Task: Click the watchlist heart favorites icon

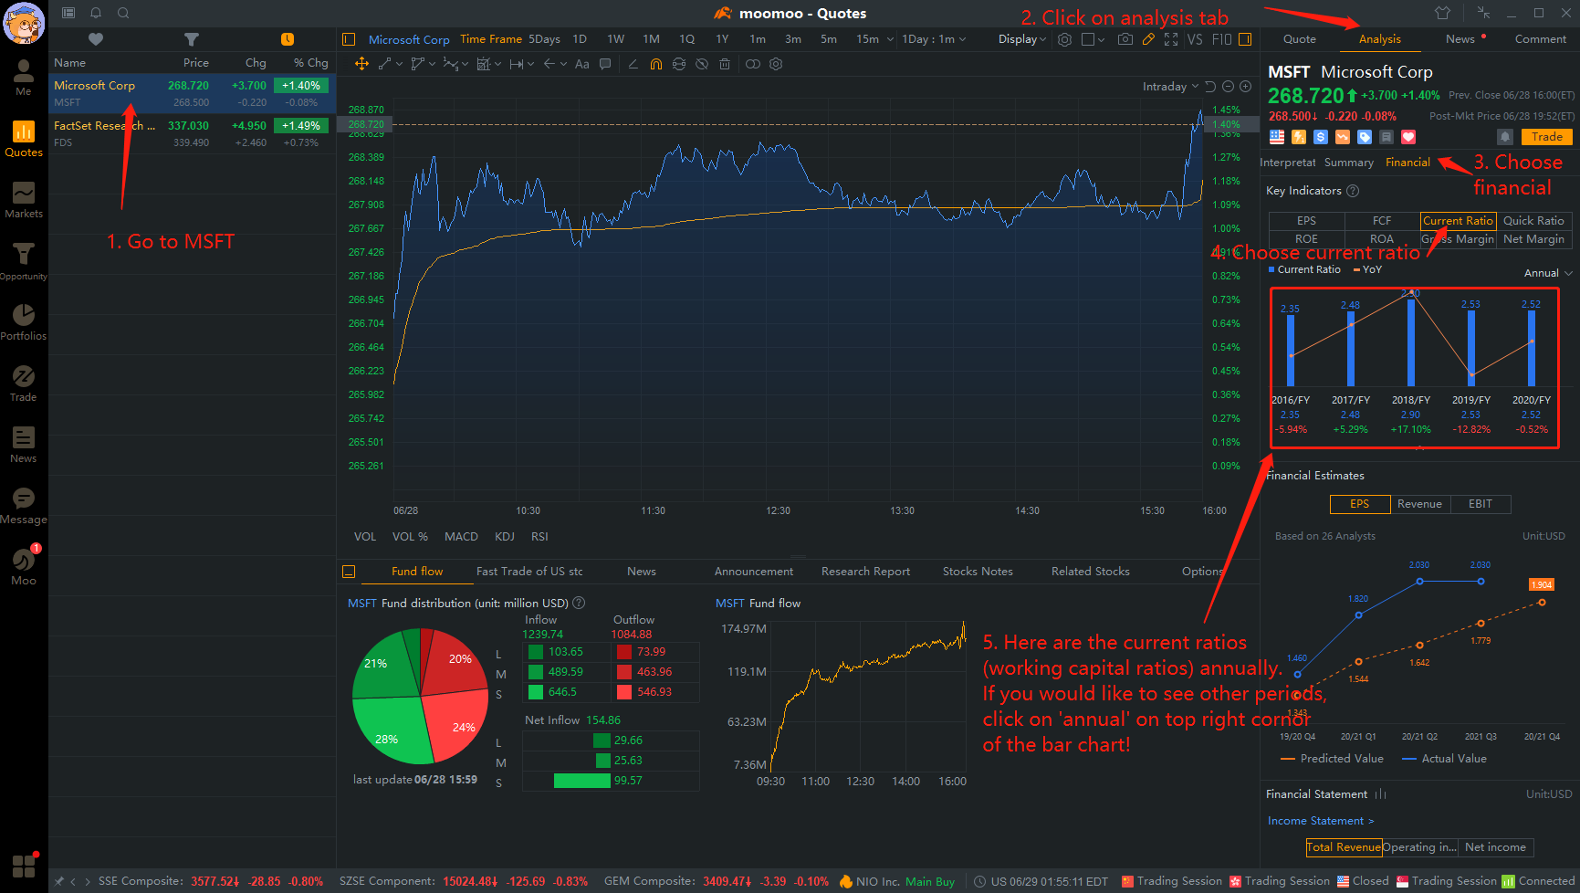Action: tap(96, 39)
